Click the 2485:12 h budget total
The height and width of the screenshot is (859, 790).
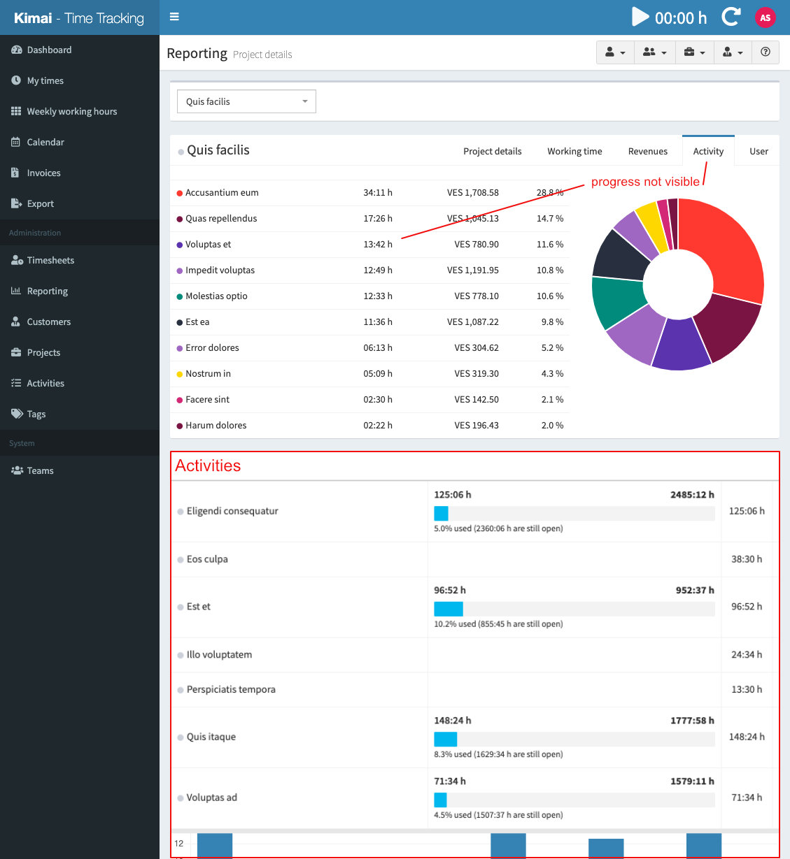[692, 494]
